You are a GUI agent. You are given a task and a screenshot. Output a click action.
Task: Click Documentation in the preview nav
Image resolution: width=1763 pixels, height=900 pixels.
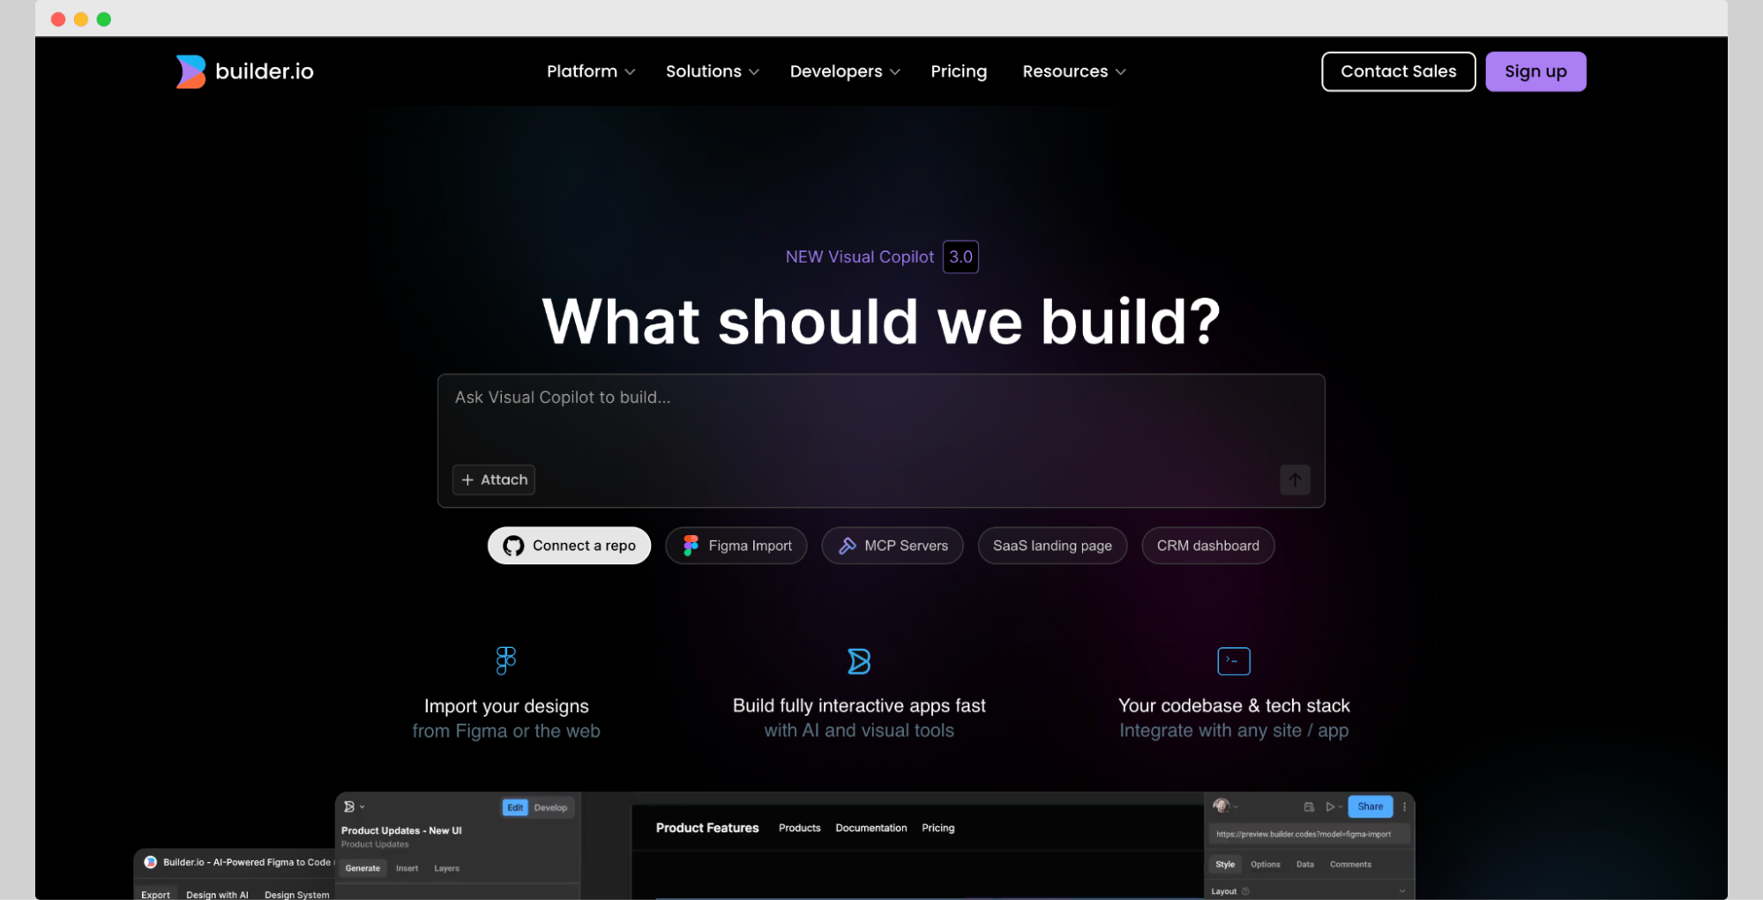[870, 828]
